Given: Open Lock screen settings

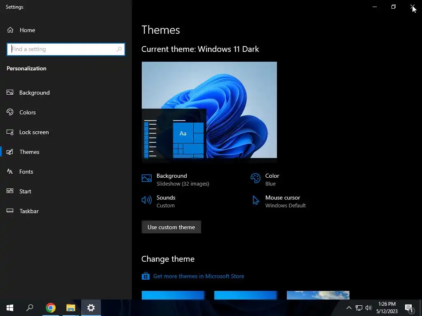Looking at the screenshot, I should (34, 132).
